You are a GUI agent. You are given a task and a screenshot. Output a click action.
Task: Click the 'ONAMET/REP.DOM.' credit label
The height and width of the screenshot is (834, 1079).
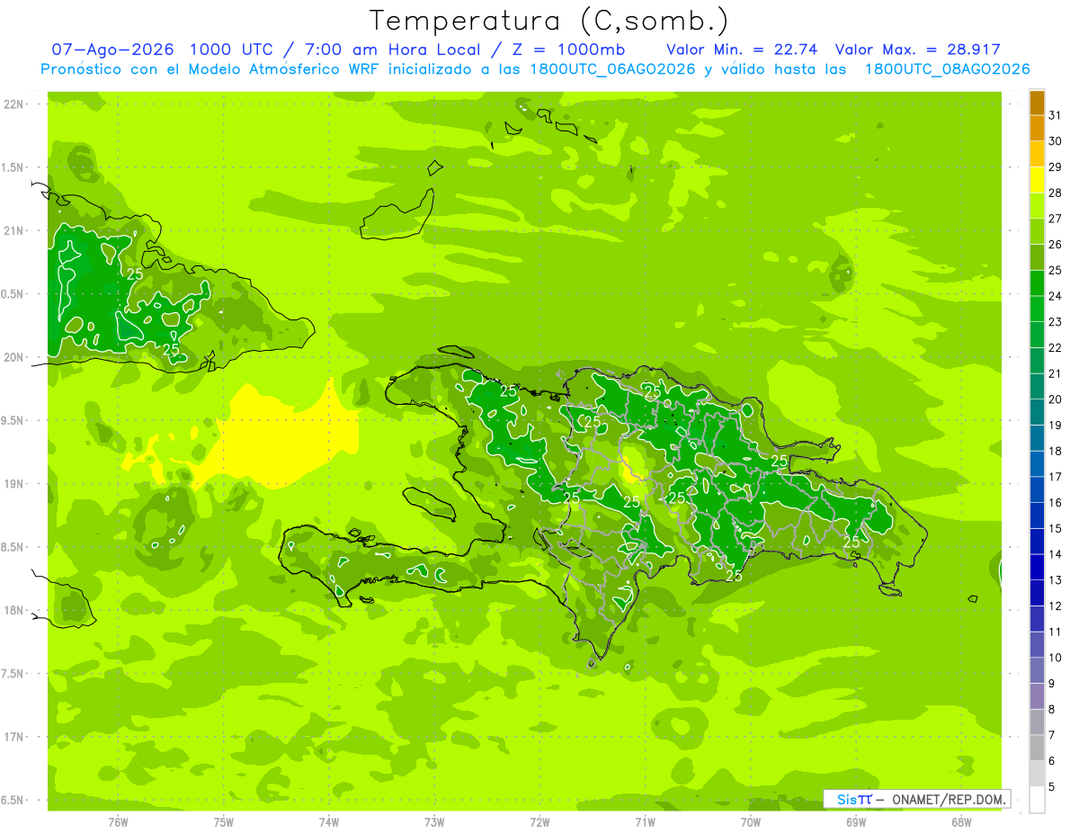949,799
